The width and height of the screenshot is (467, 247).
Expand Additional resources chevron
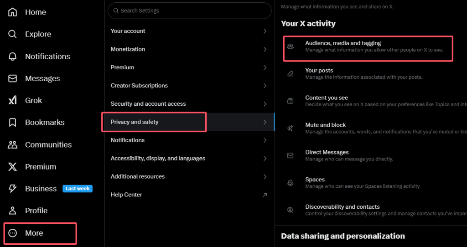coord(265,176)
